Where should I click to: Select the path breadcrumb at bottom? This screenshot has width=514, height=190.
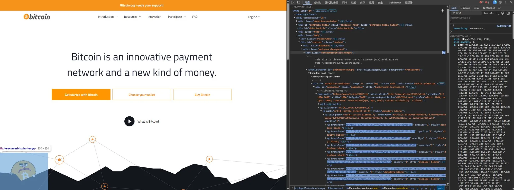click(x=440, y=188)
